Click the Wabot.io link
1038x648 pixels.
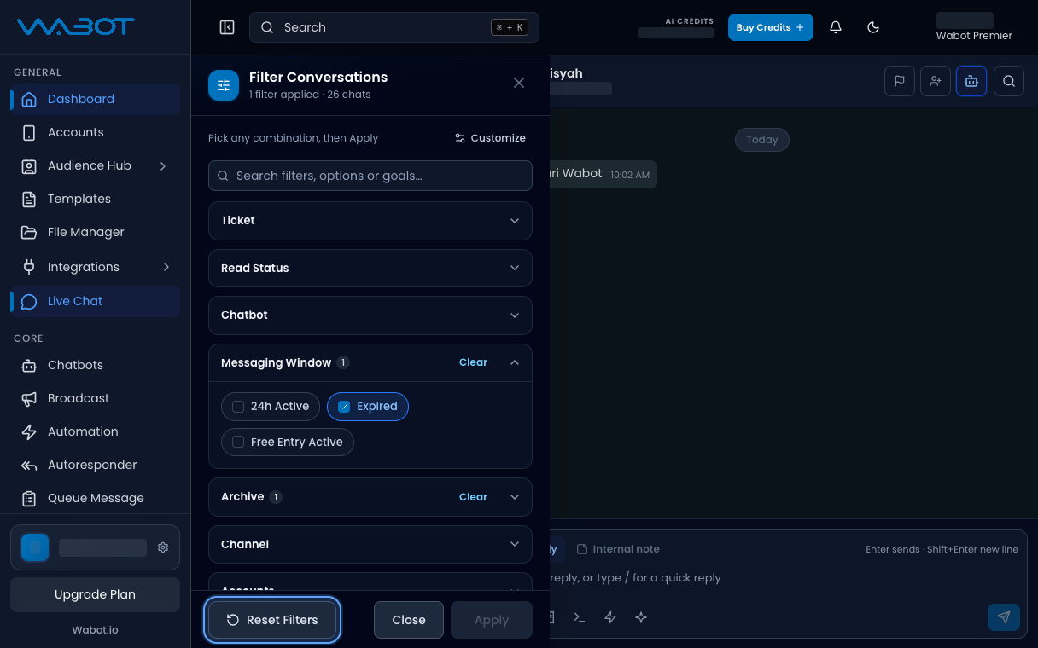95,629
